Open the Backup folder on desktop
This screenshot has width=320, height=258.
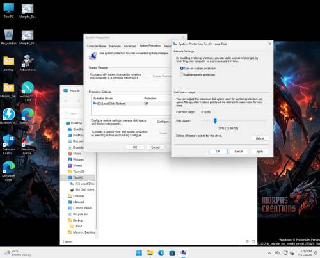(x=8, y=63)
